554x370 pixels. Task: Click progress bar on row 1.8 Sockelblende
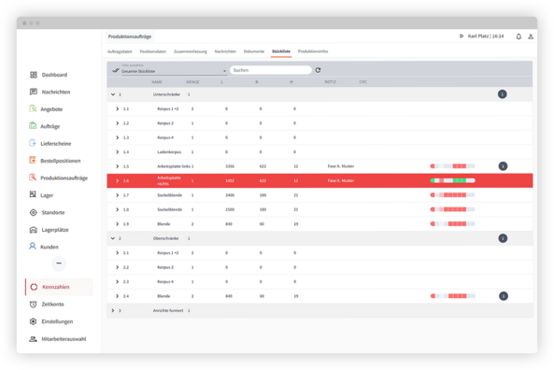452,209
